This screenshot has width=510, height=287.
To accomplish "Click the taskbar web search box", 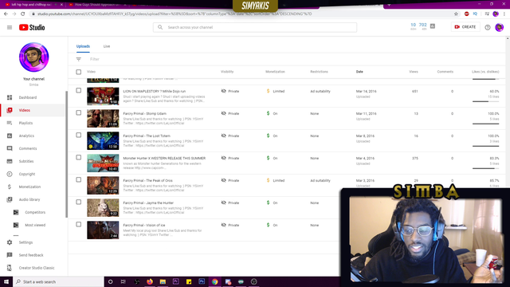I will click(x=58, y=281).
